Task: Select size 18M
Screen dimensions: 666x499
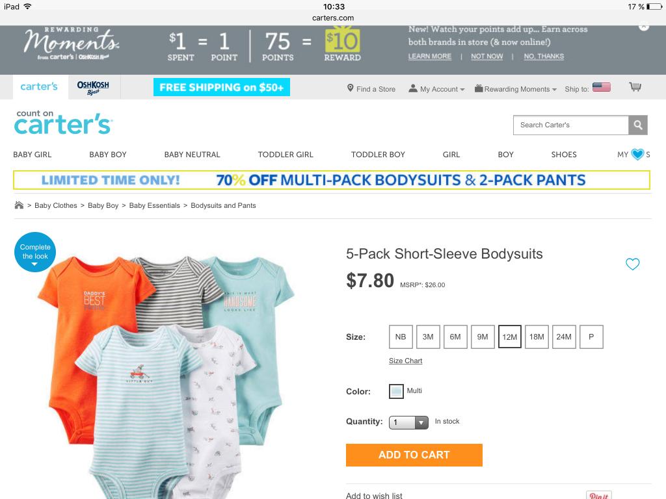Action: [537, 337]
